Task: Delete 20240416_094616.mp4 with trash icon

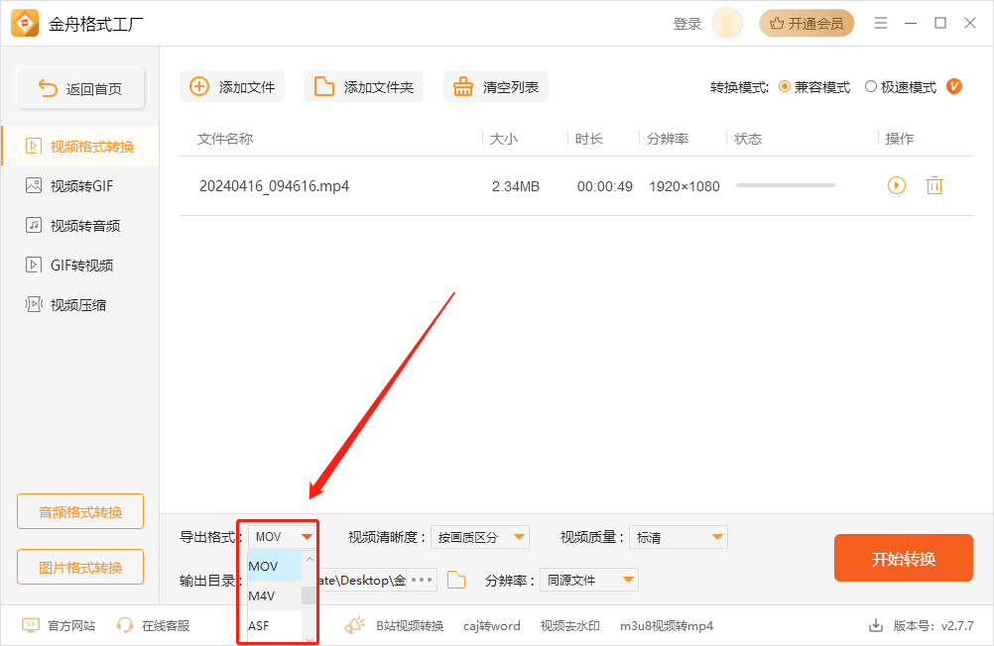Action: (934, 185)
